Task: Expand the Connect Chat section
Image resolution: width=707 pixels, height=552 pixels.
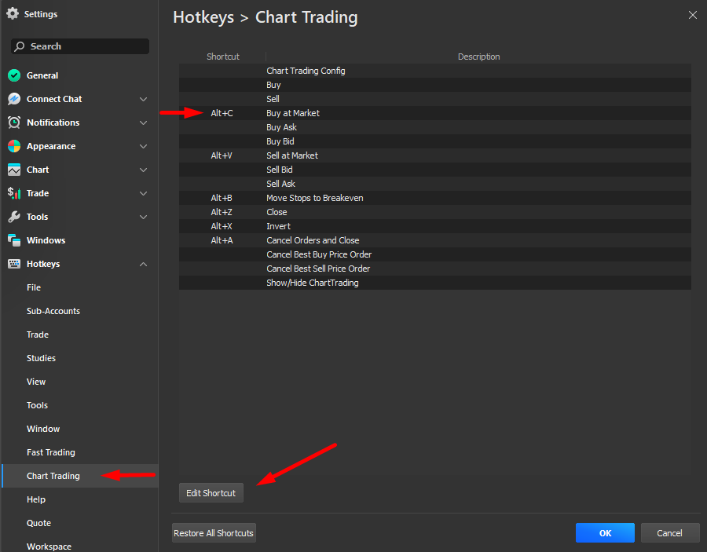Action: coord(143,99)
